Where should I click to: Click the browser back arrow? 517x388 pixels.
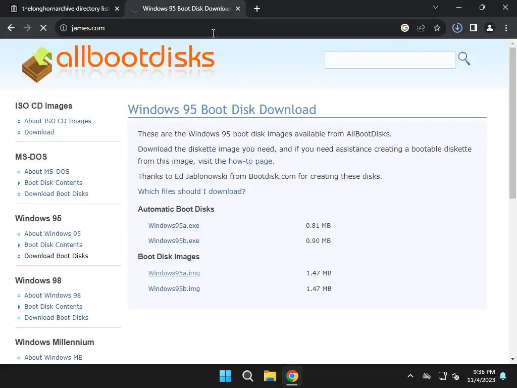click(11, 28)
